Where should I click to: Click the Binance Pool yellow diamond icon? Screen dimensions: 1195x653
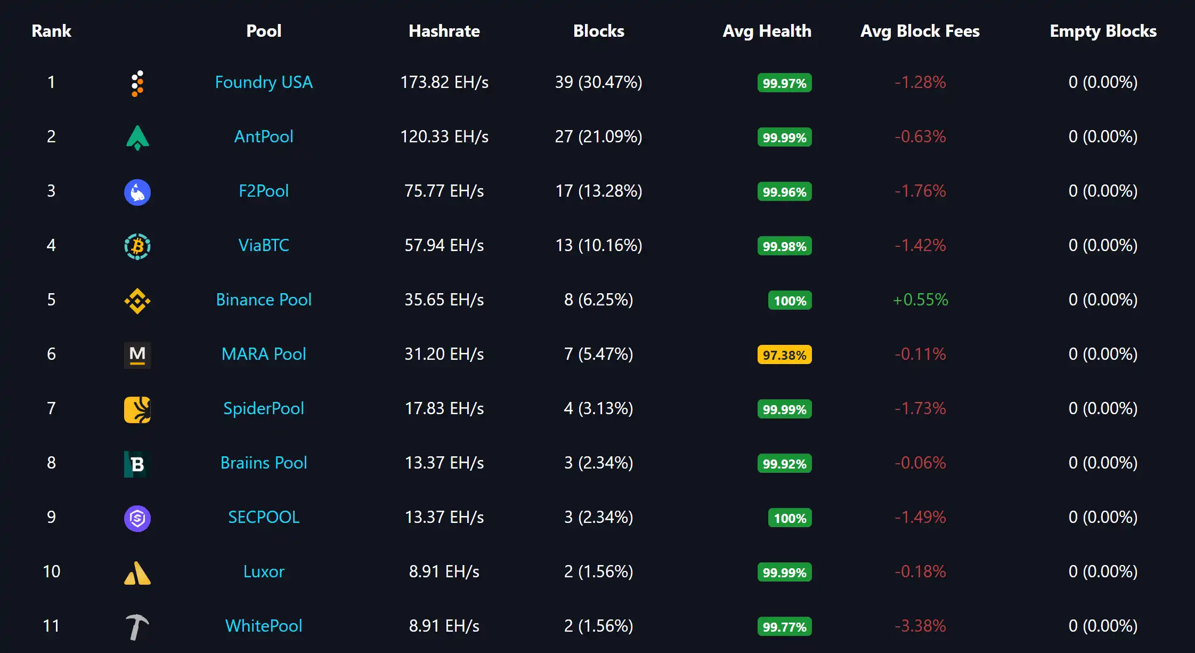(137, 301)
